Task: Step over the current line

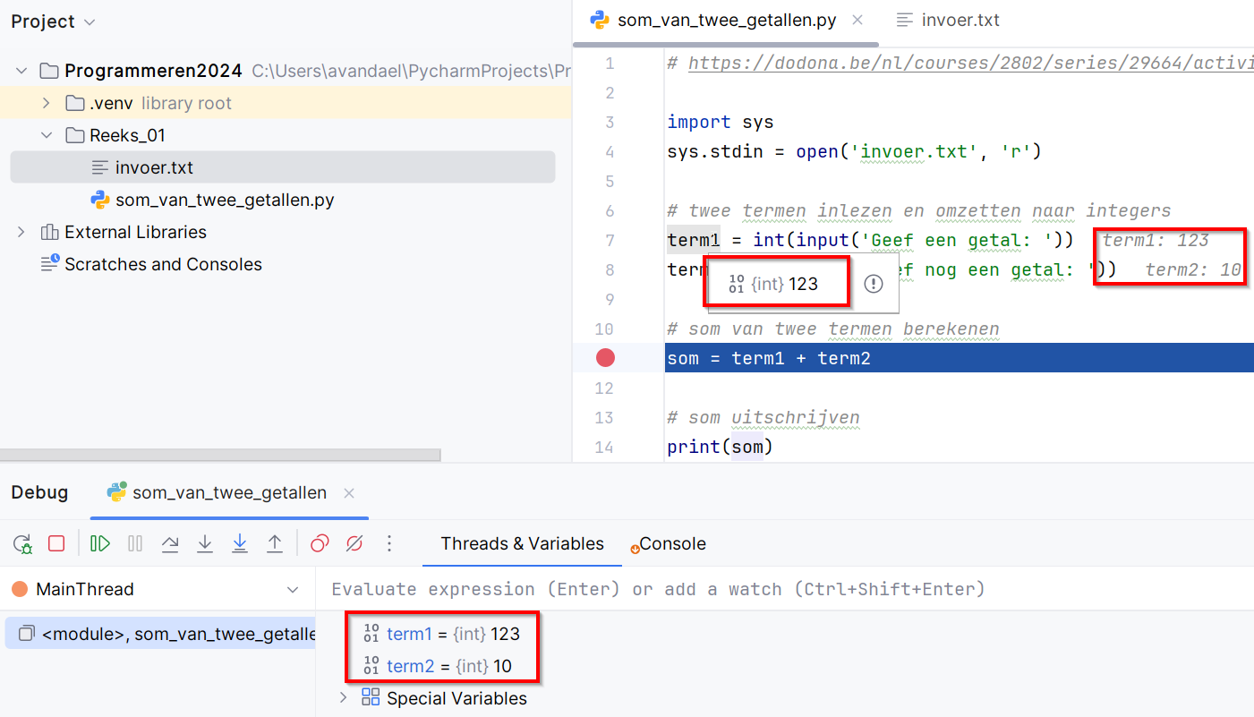Action: click(170, 543)
